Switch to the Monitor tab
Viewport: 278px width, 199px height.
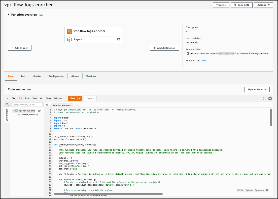[x=37, y=76]
